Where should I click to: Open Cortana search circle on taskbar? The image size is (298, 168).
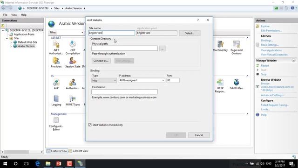pyautogui.click(x=15, y=164)
